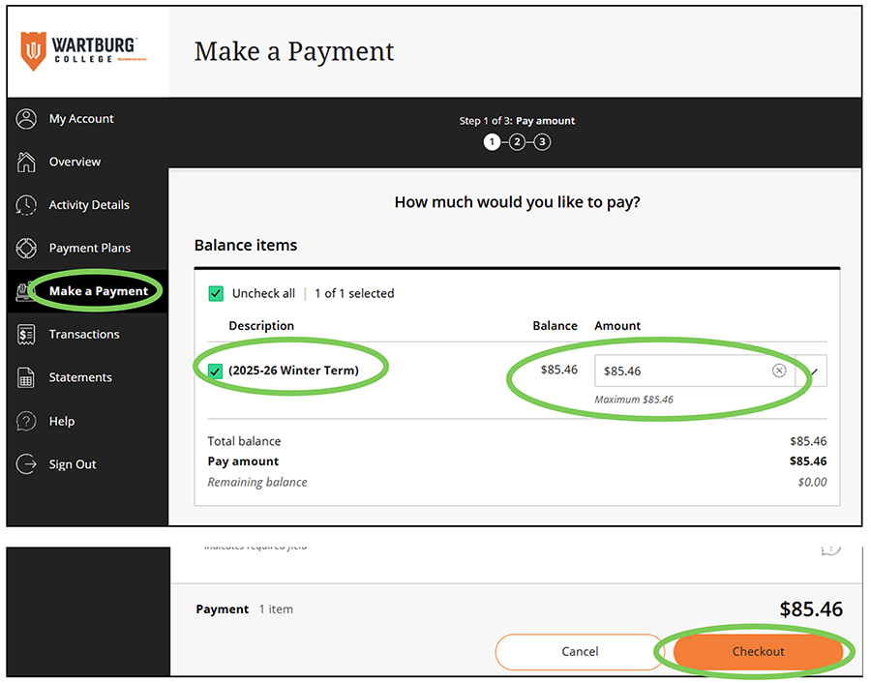
Task: Clear the amount field with X icon
Action: coord(779,371)
